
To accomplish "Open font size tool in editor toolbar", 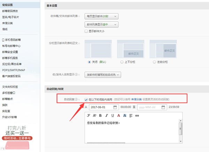I will point(94,115).
